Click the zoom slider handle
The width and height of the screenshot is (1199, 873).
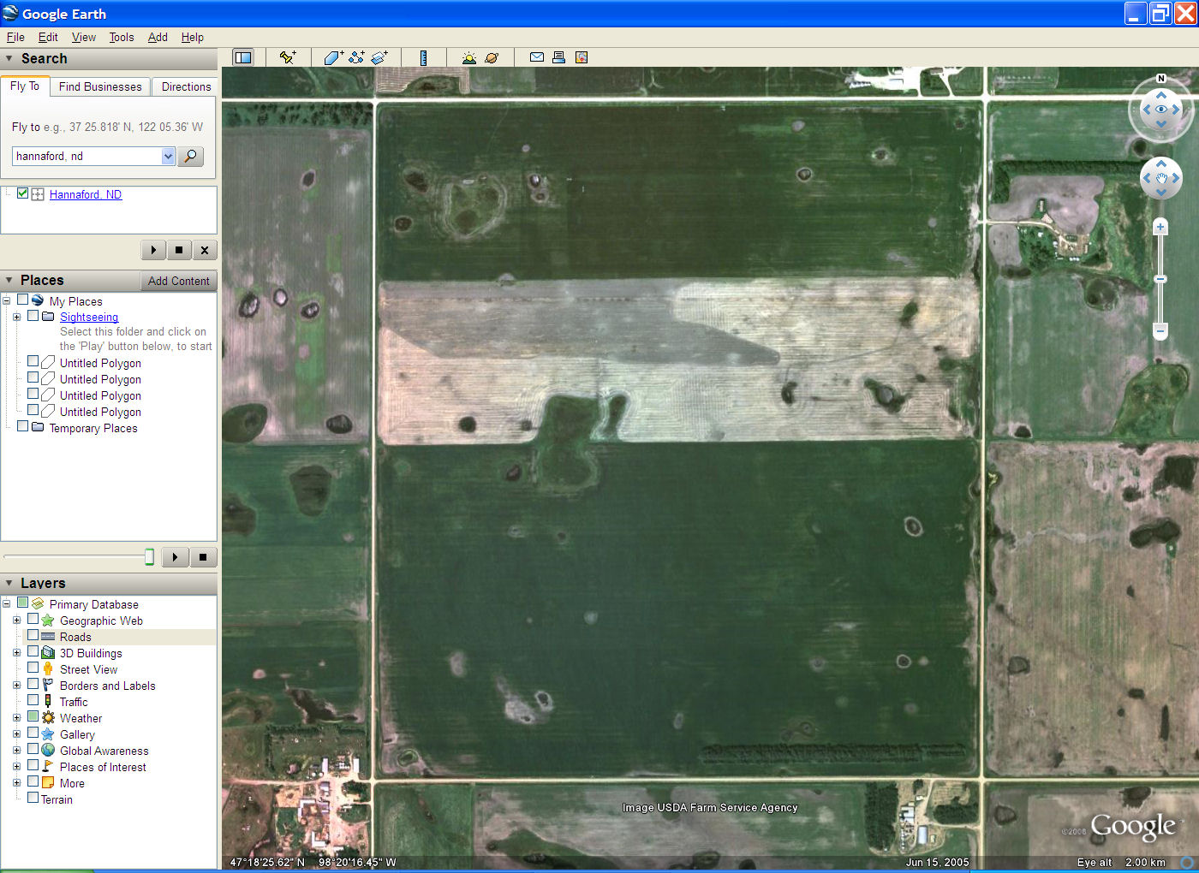point(1160,279)
